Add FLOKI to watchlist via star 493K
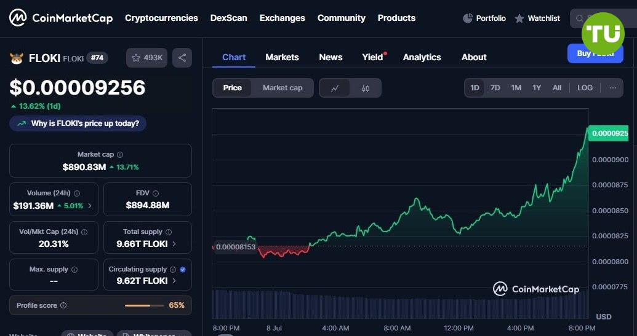This screenshot has height=336, width=637. [x=146, y=58]
